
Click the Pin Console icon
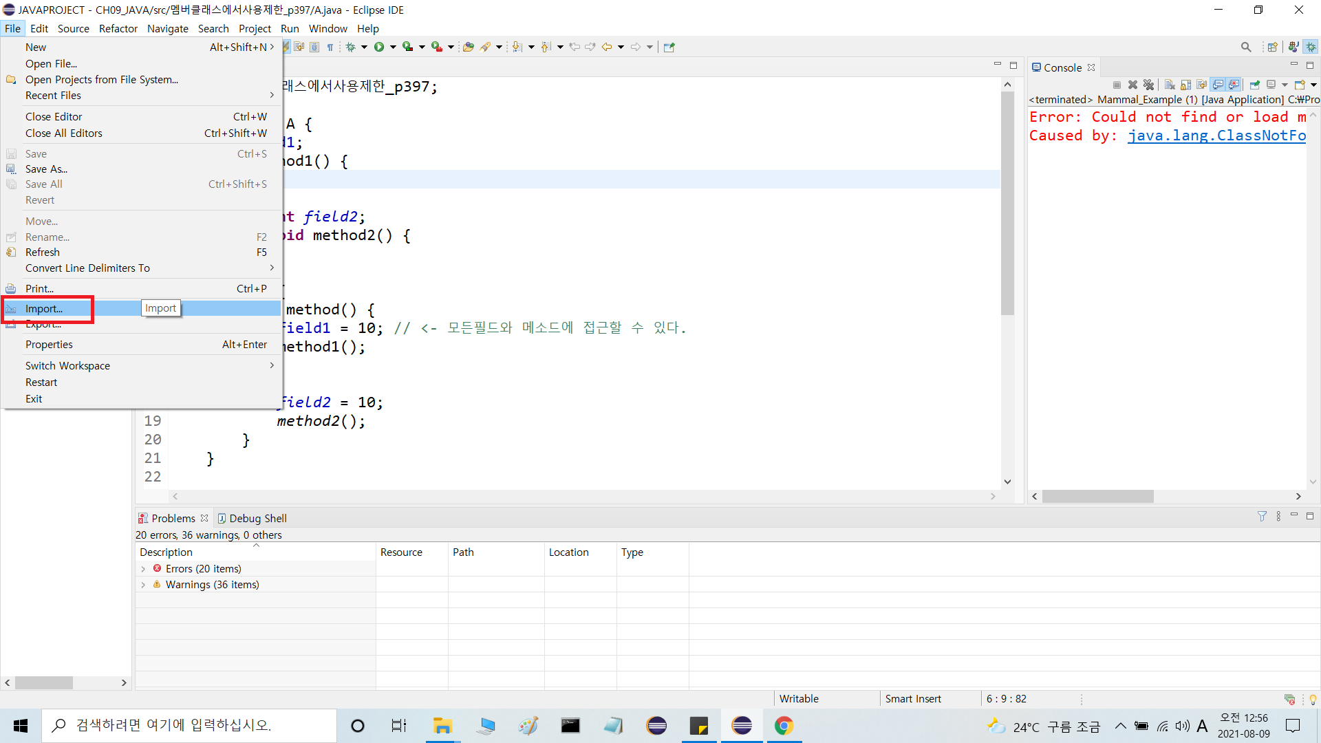(1254, 85)
